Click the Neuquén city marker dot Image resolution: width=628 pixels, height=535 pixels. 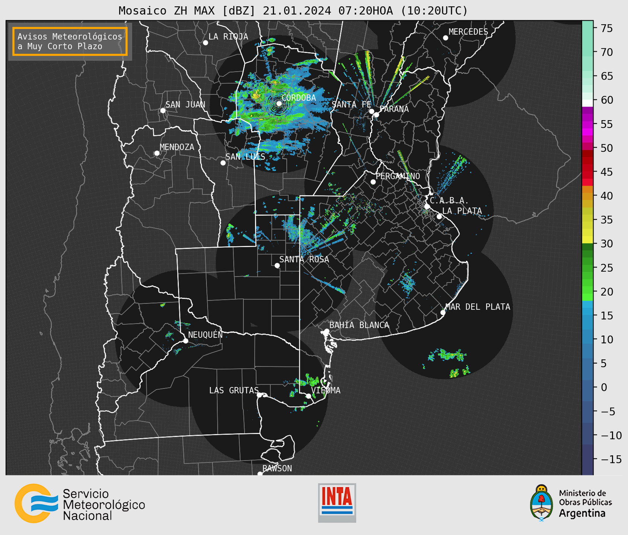click(x=185, y=341)
